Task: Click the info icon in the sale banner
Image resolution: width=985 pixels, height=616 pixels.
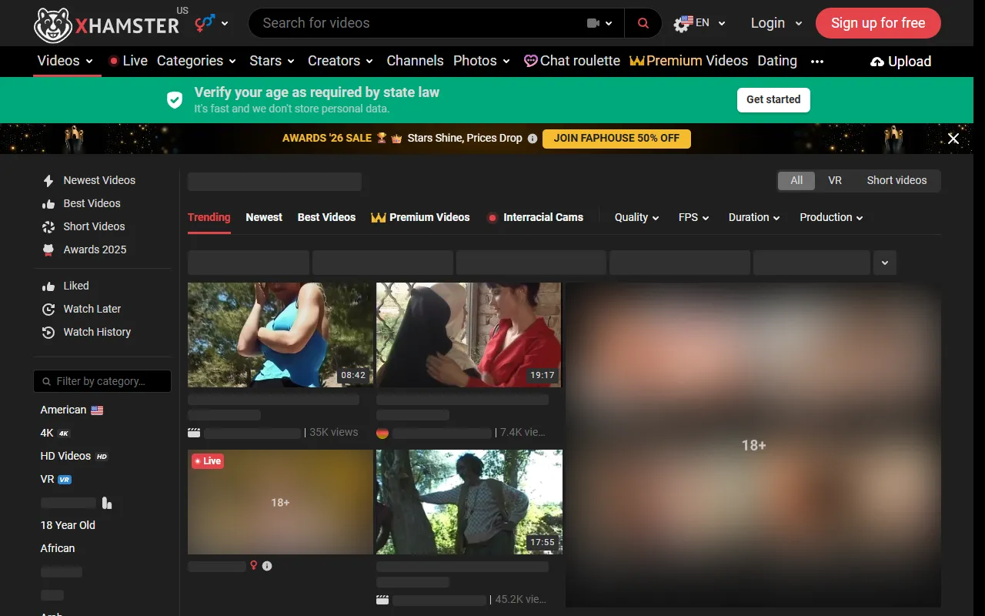Action: tap(532, 139)
